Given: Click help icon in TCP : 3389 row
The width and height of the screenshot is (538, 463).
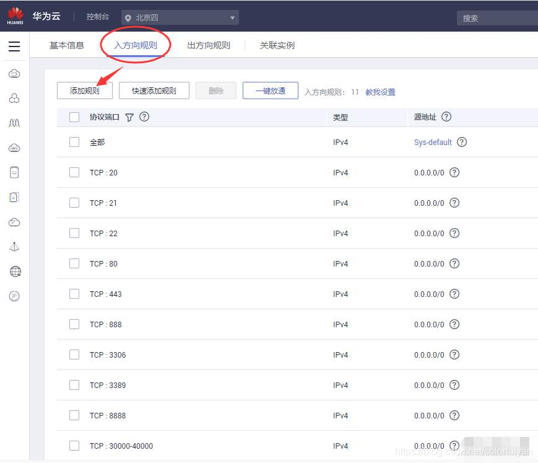Looking at the screenshot, I should tap(454, 385).
